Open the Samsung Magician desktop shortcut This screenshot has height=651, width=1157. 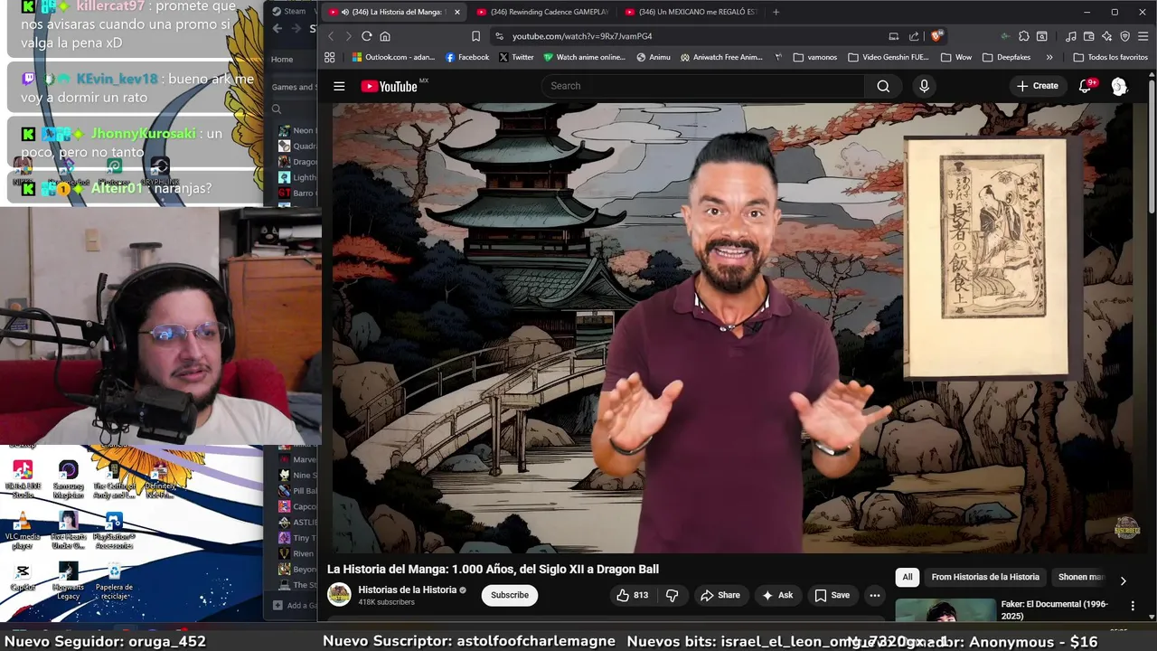point(68,479)
